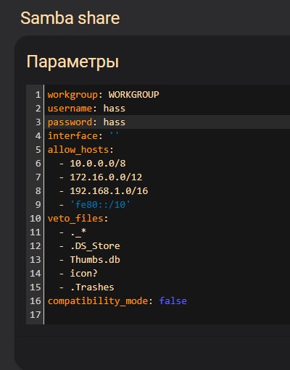Click the "allow_hosts:" key

[x=80, y=150]
